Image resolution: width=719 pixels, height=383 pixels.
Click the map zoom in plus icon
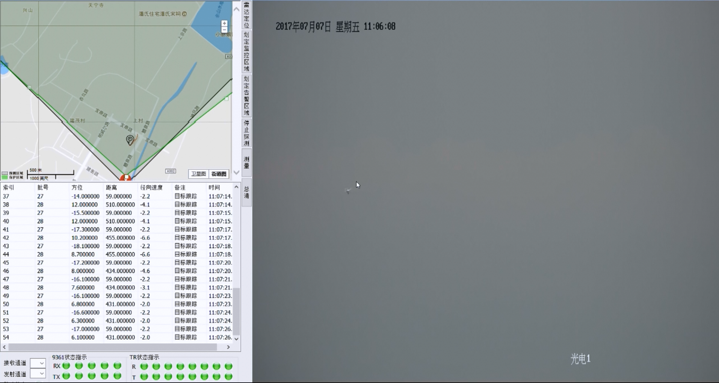pos(224,23)
